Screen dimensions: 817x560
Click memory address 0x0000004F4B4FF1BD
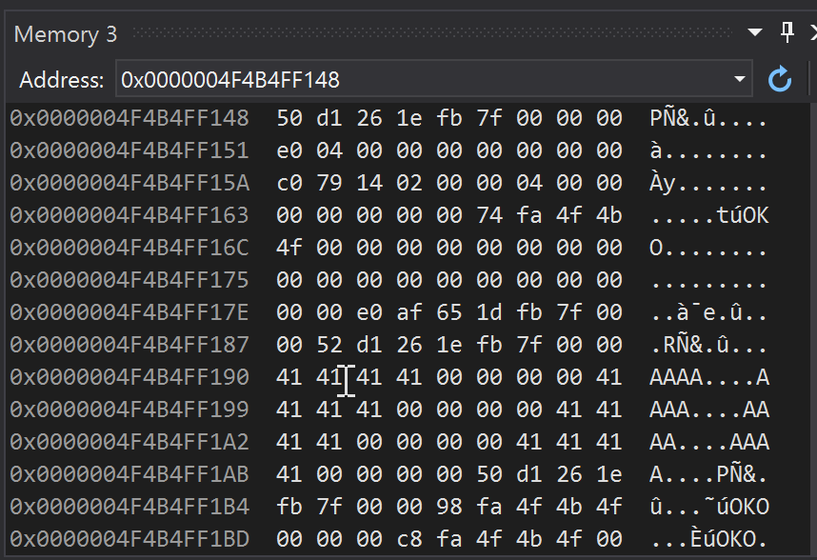[x=130, y=539]
